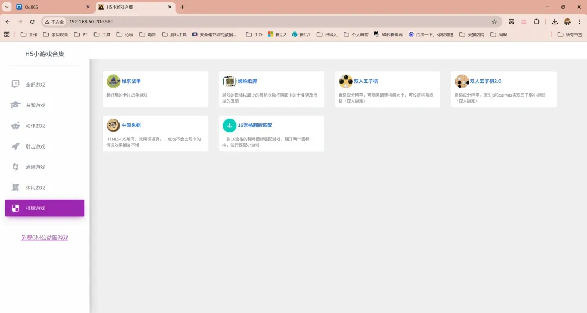587x313 pixels.
Task: Click the 双人五子棋 game icon
Action: click(346, 81)
